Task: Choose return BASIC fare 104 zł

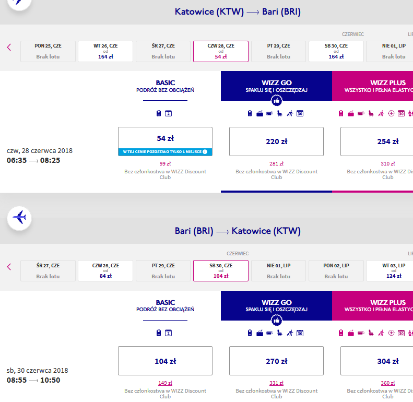Action: (165, 361)
